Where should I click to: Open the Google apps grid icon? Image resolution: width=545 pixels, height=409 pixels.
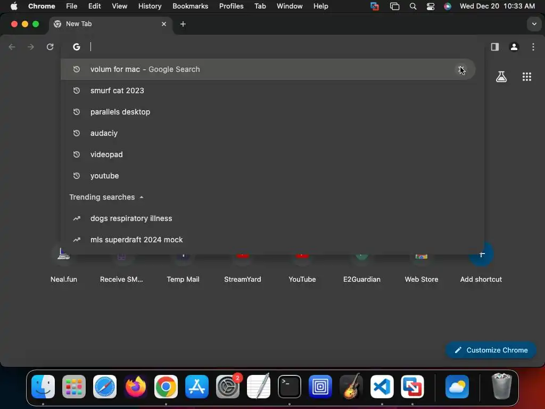click(x=527, y=77)
